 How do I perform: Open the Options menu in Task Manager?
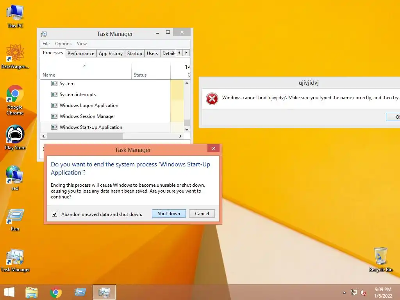(63, 44)
